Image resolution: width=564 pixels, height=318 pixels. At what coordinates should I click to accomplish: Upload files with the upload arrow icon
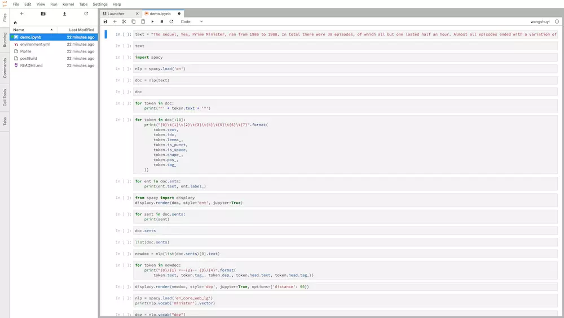[x=64, y=14]
